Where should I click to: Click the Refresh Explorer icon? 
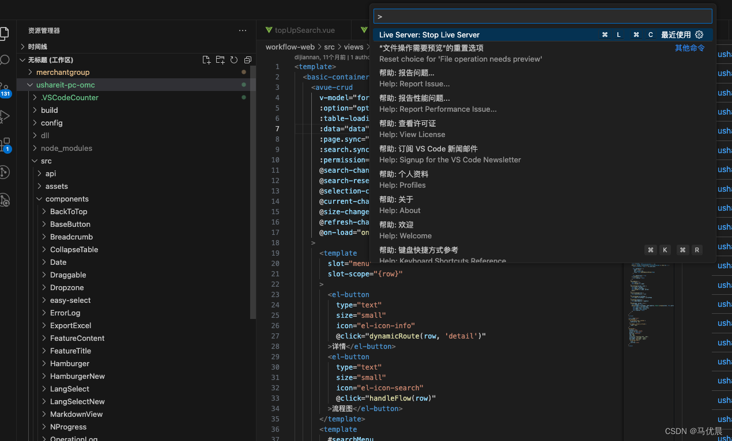pos(234,59)
